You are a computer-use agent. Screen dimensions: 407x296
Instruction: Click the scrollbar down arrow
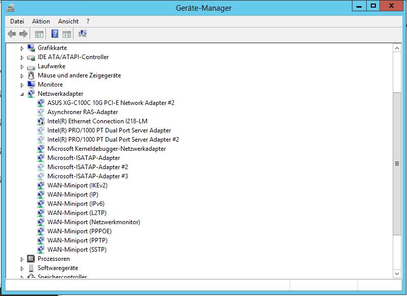[x=397, y=274]
